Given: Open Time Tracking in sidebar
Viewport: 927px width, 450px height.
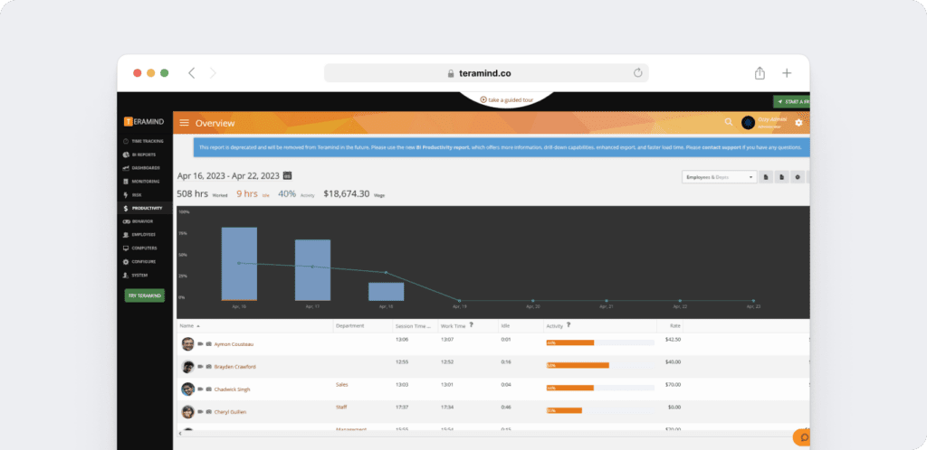Looking at the screenshot, I should pos(143,141).
